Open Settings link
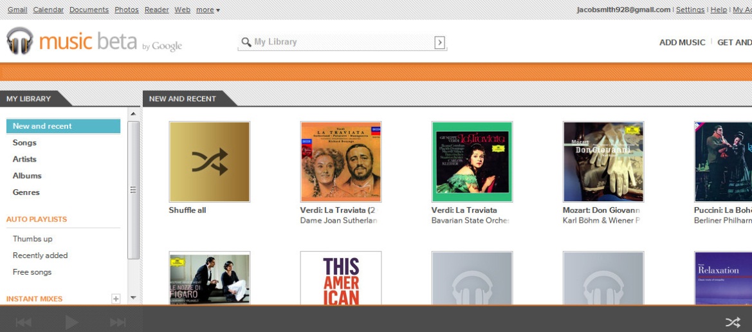 (x=690, y=10)
